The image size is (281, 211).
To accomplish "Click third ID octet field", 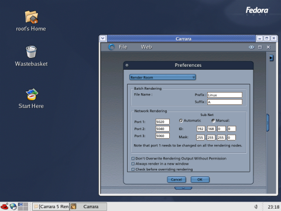I will point(221,129).
